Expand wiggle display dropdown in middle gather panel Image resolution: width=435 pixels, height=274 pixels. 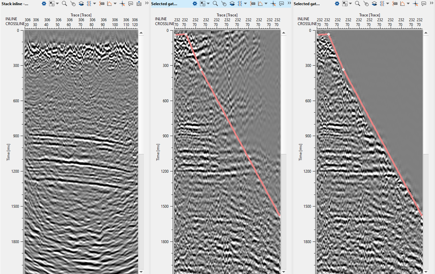pyautogui.click(x=246, y=4)
